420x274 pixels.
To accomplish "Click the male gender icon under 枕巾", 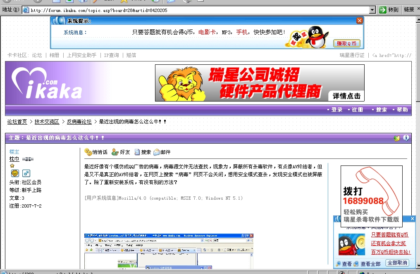I will click(26, 173).
